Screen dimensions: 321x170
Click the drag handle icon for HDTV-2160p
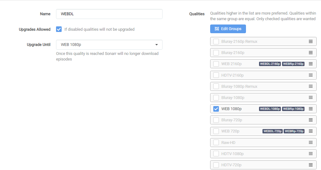pyautogui.click(x=310, y=75)
